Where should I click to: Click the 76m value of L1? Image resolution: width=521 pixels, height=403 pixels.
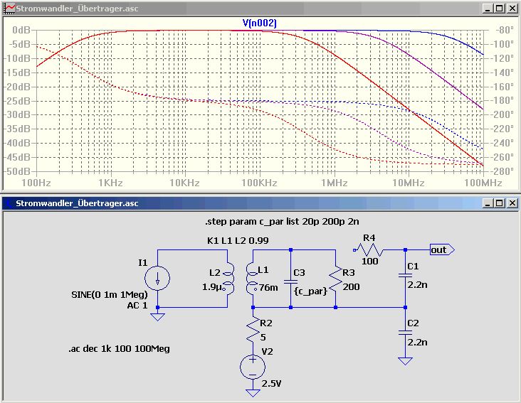[268, 288]
